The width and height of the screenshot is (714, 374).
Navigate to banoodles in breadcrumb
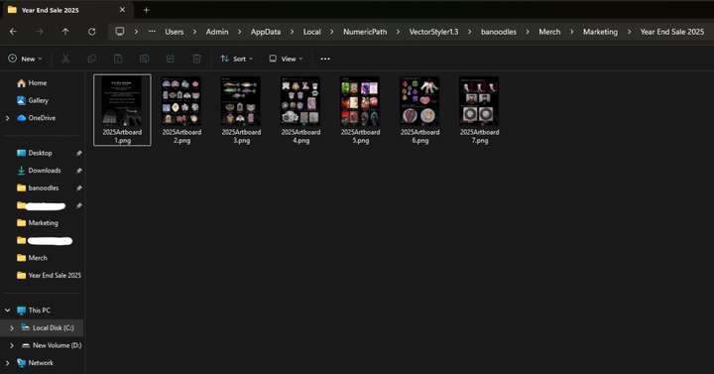pos(499,32)
